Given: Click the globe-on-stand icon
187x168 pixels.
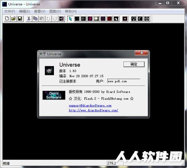Looking at the screenshot, I should pos(134,19).
